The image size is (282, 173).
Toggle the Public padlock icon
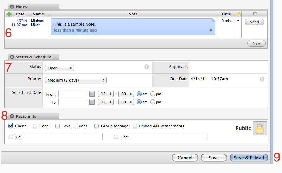tap(260, 128)
